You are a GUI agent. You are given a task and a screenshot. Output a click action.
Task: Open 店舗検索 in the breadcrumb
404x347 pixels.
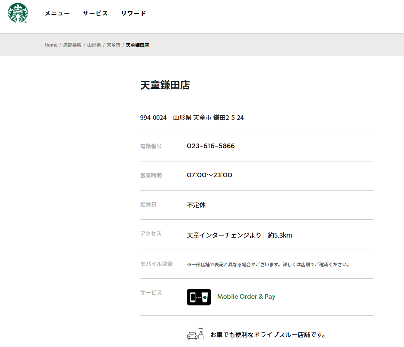click(x=72, y=45)
